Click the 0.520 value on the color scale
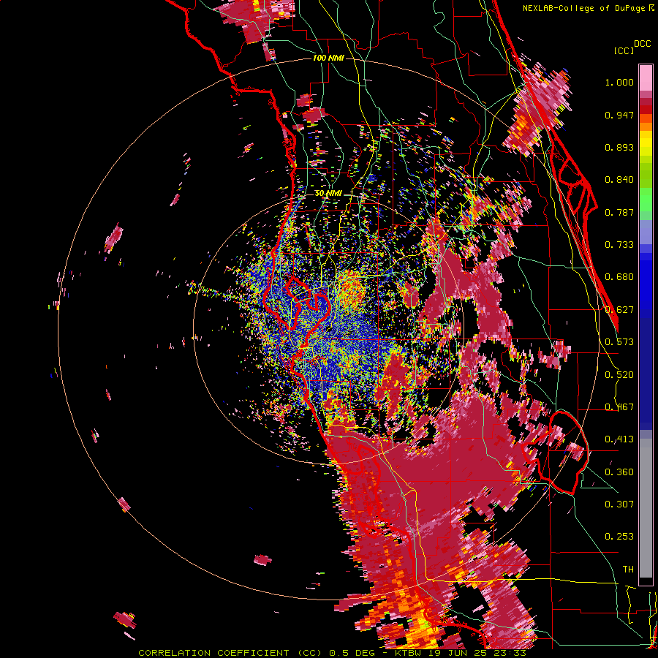The height and width of the screenshot is (658, 658). (x=619, y=375)
